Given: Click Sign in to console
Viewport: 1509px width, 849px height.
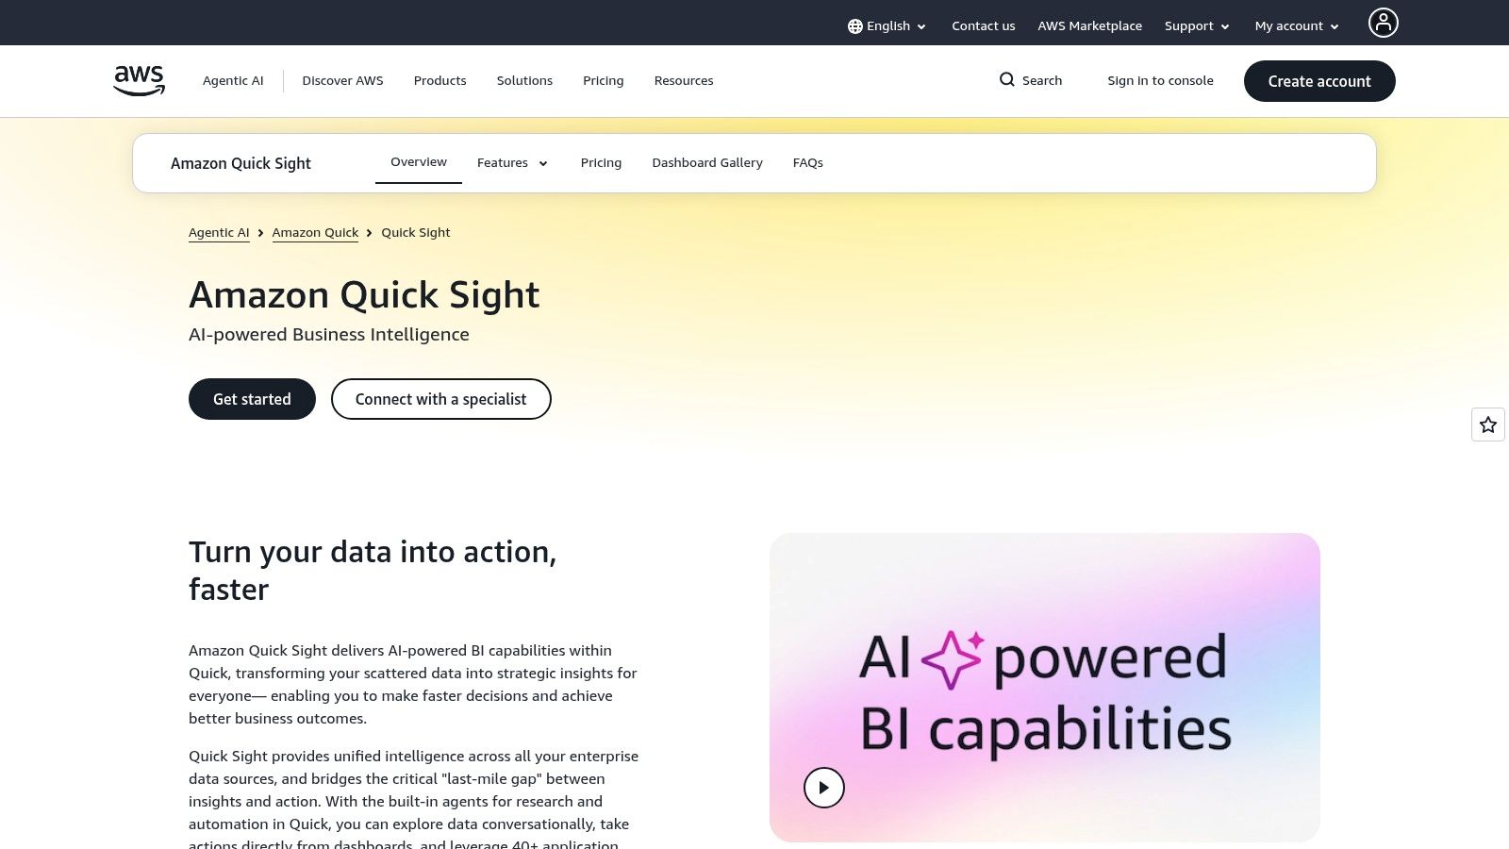Looking at the screenshot, I should [x=1160, y=81].
